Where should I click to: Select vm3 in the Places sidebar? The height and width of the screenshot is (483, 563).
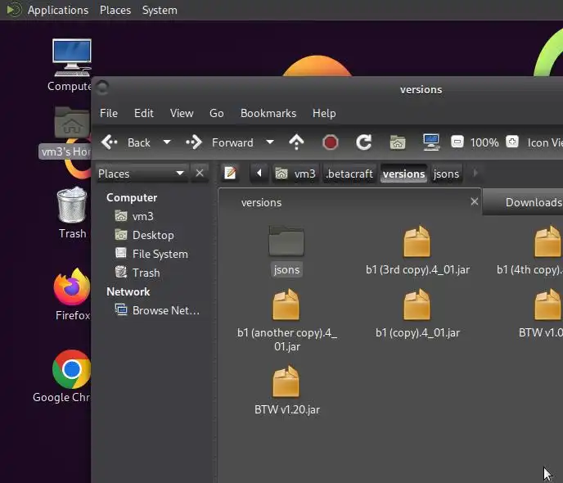(x=134, y=216)
